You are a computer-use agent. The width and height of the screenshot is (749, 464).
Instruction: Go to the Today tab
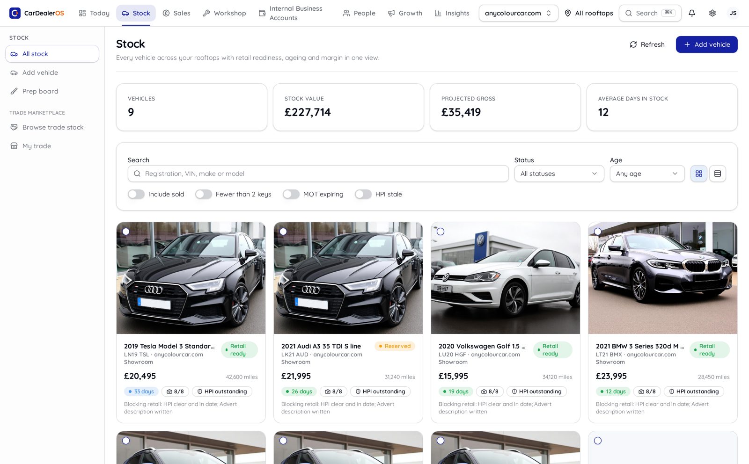pyautogui.click(x=94, y=13)
